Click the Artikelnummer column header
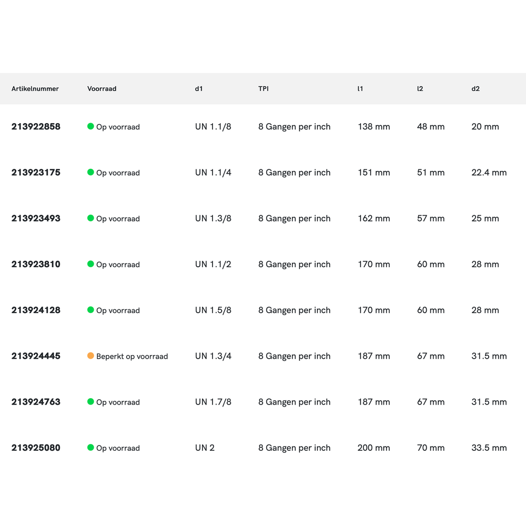Viewport: 526px width, 526px height. tap(35, 89)
